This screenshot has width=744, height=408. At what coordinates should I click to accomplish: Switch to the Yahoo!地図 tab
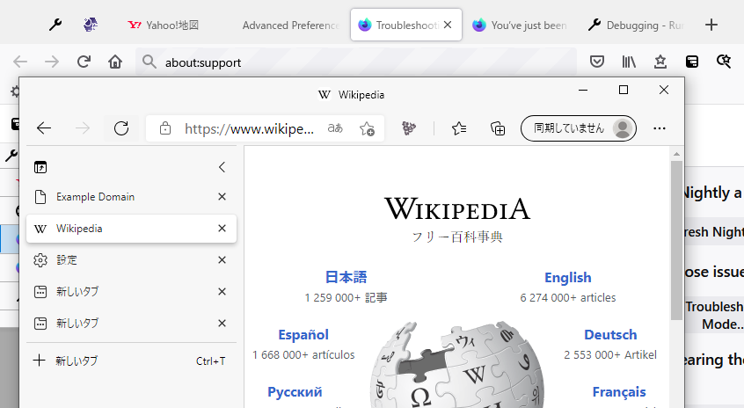pyautogui.click(x=164, y=25)
